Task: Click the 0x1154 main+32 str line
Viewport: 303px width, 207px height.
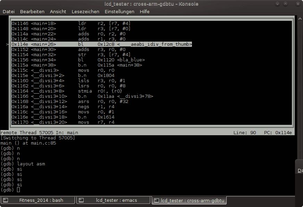Action: point(71,55)
